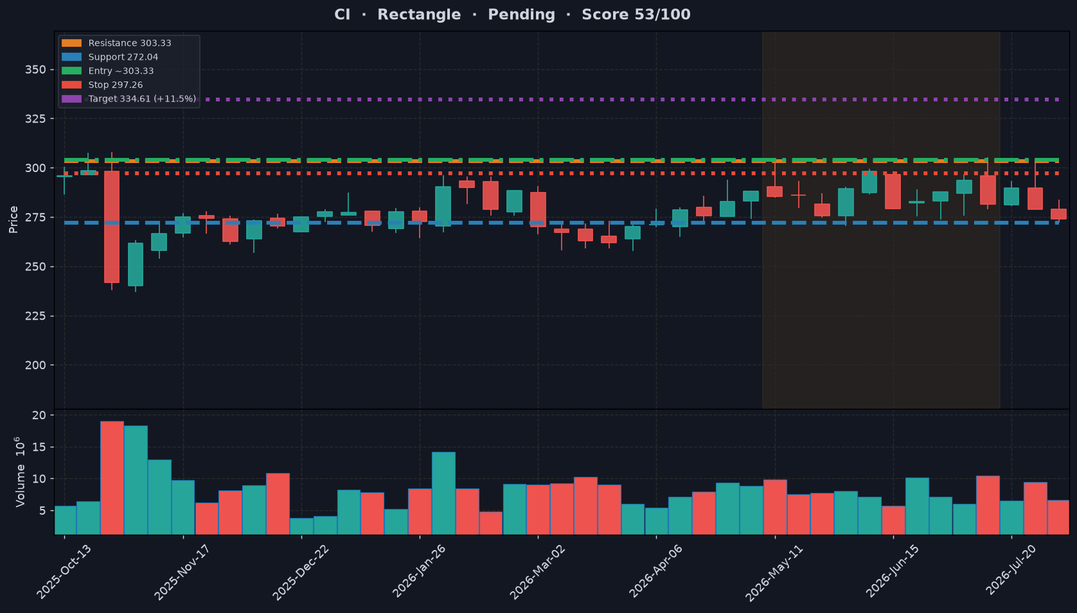Click the 15 tick on the volume axis
The height and width of the screenshot is (613, 1077).
point(39,447)
